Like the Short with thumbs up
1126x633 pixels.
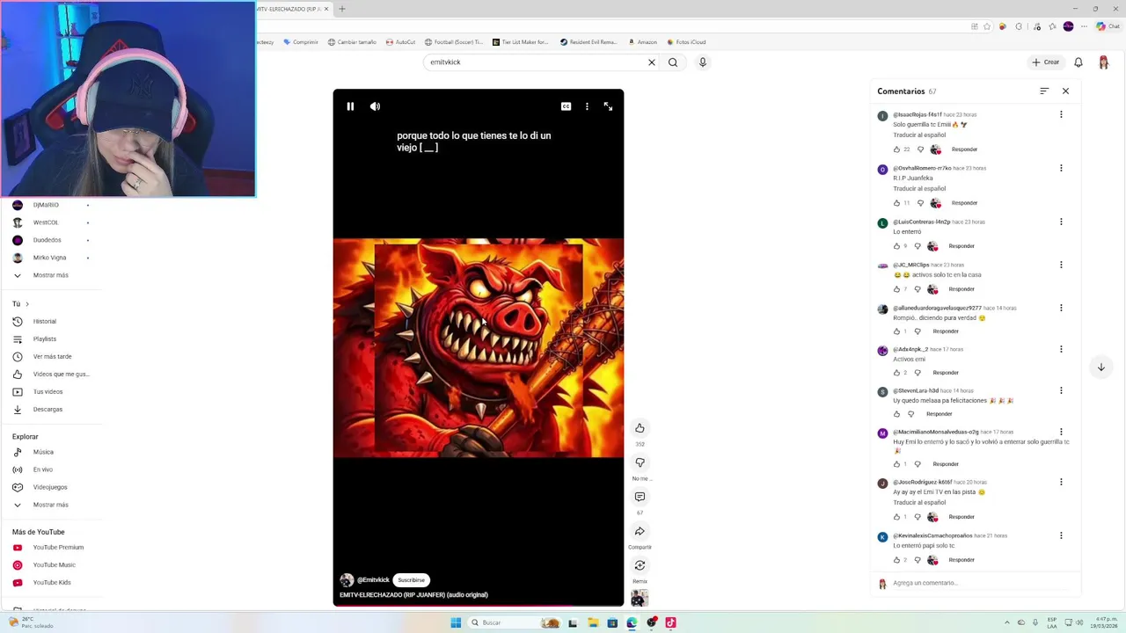(640, 428)
